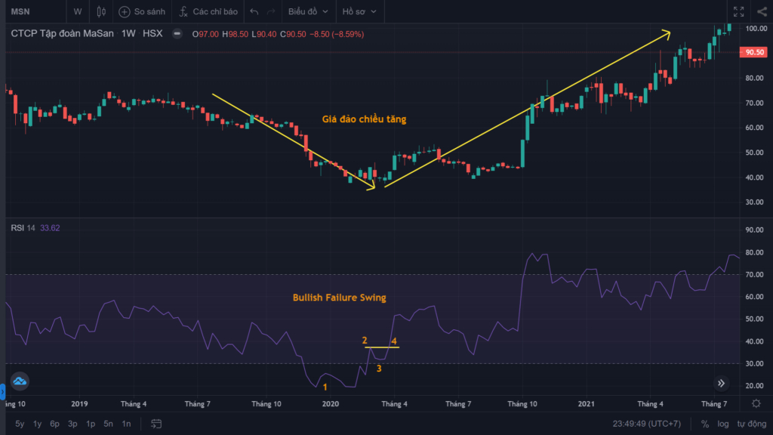Open Các chỉ báo indicators
The image size is (773, 435).
point(208,11)
